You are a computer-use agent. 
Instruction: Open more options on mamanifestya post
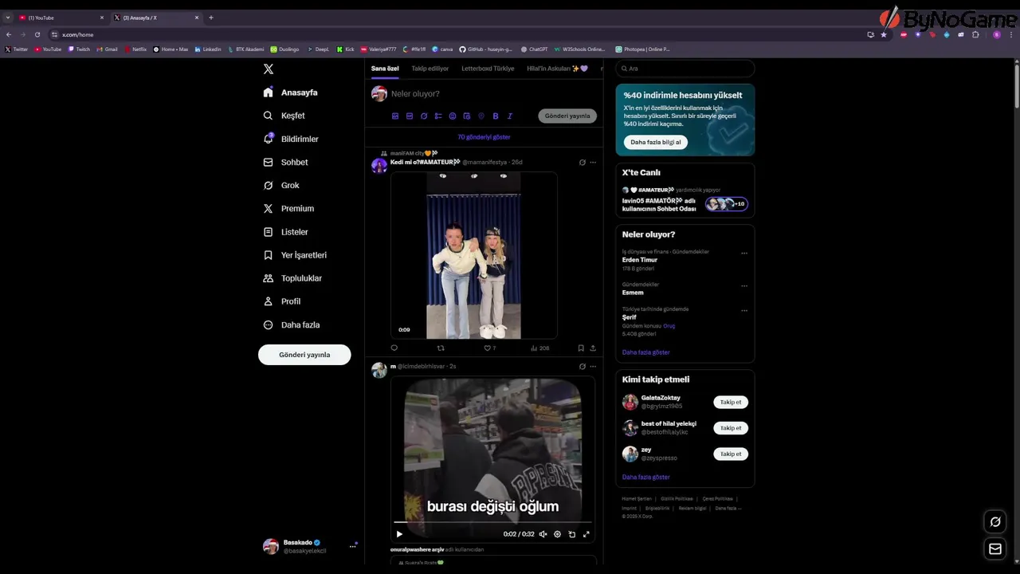[593, 163]
